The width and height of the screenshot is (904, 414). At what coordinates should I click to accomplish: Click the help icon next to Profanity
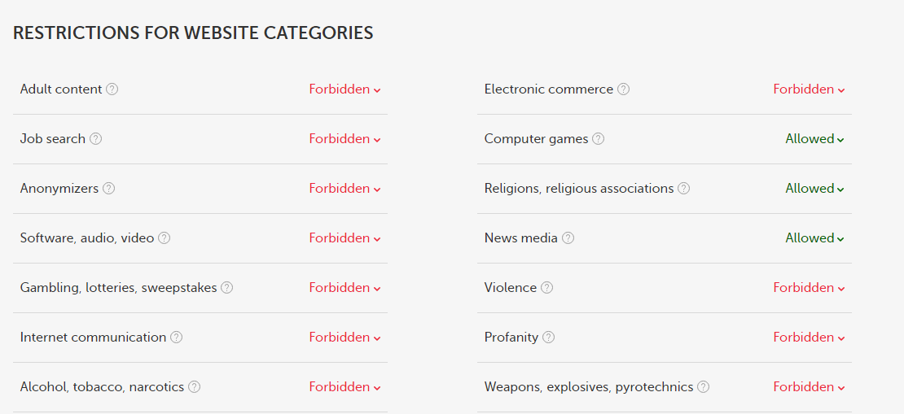coord(548,338)
